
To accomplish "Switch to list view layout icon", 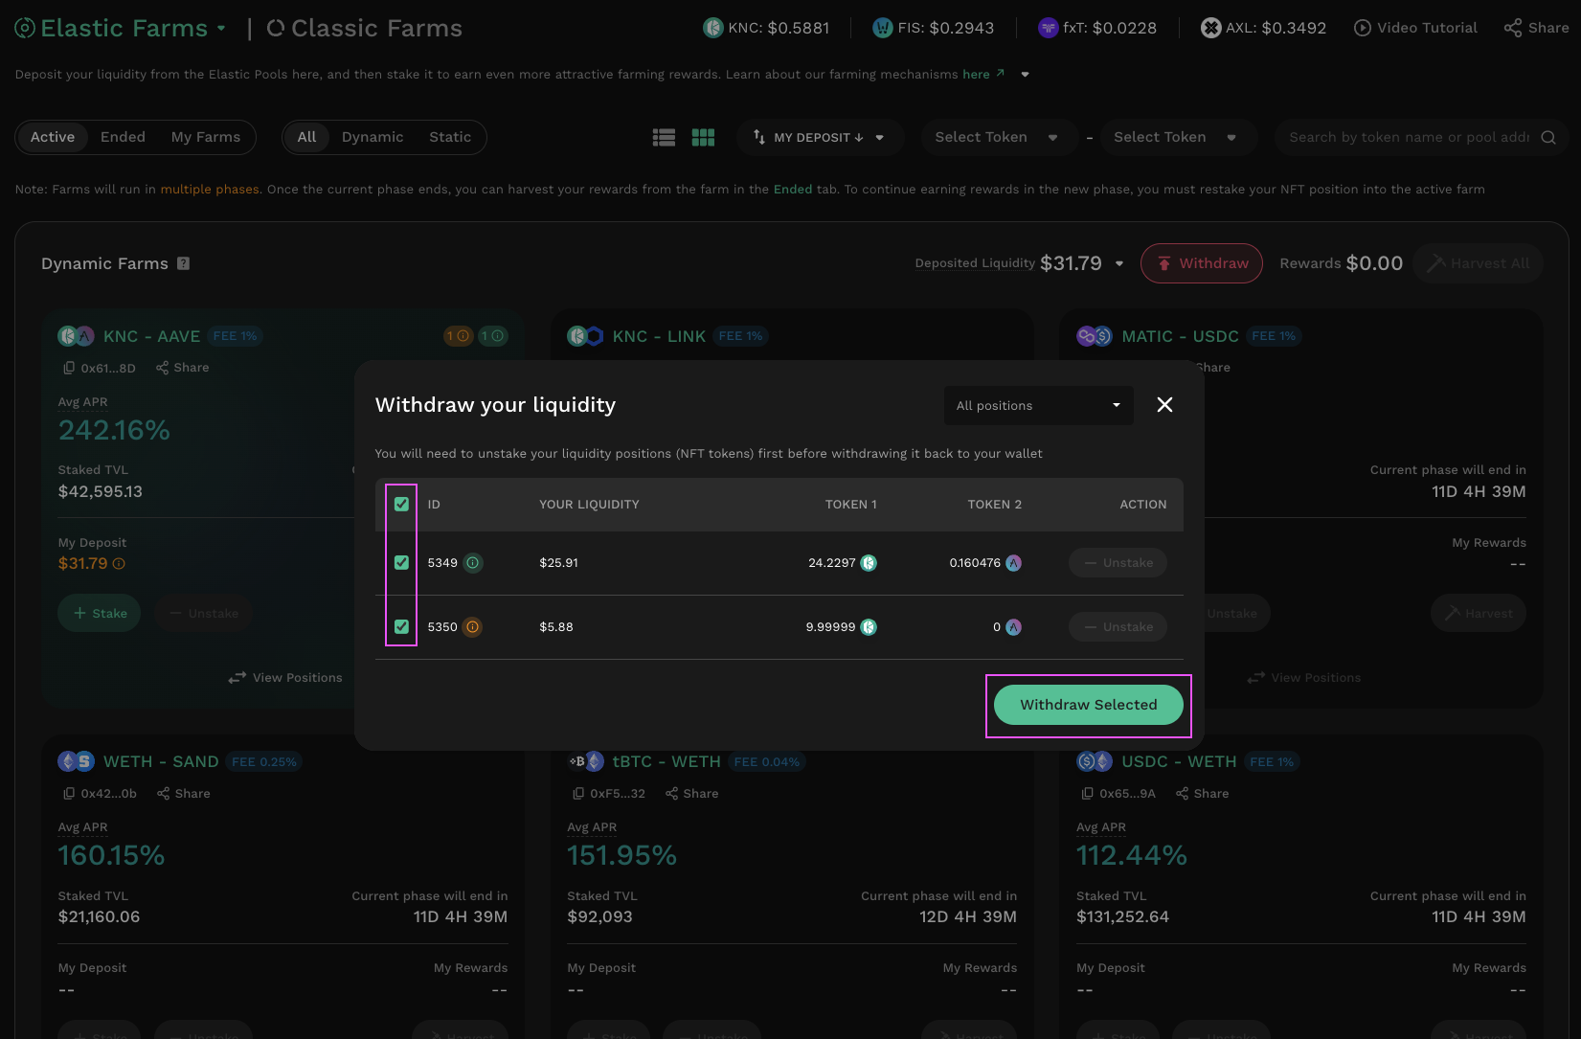I will 664,138.
